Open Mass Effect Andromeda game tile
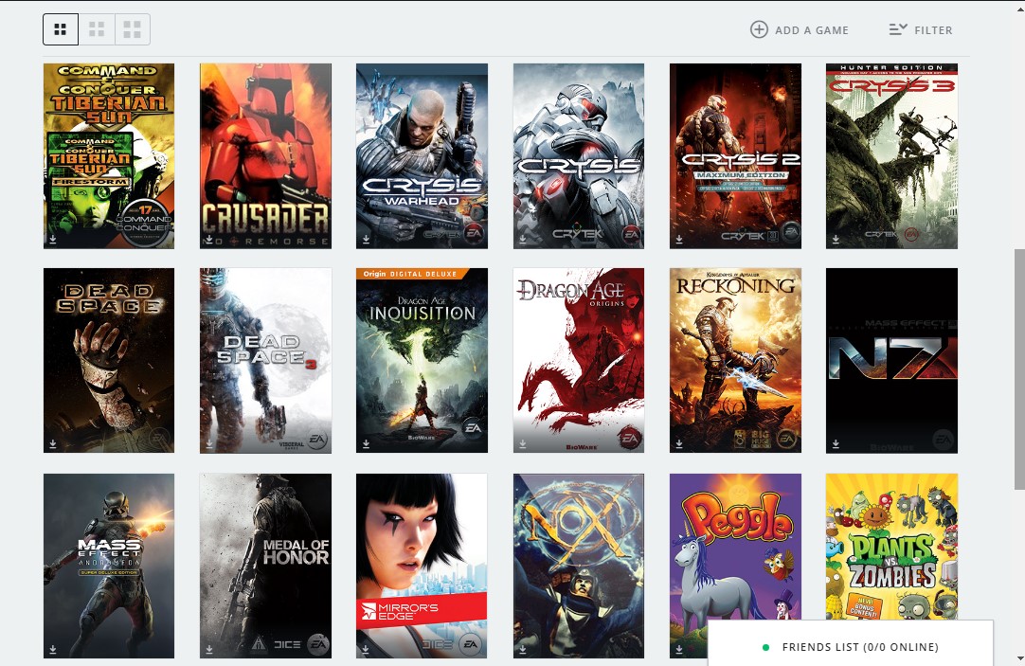 [x=109, y=566]
